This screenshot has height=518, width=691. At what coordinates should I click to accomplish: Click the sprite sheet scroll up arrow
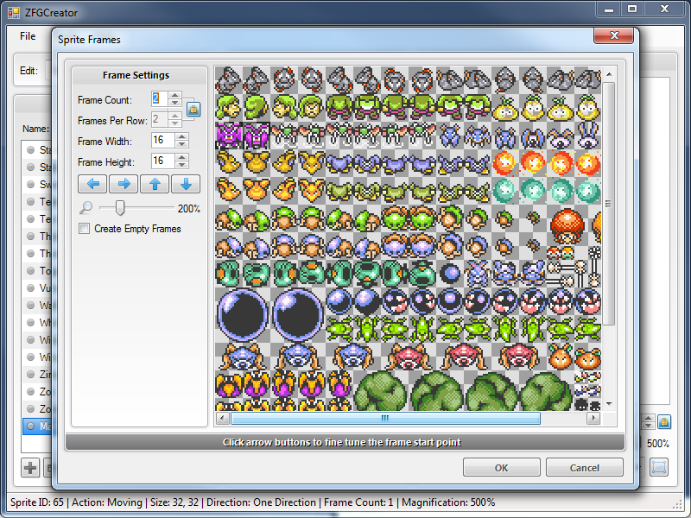pyautogui.click(x=609, y=74)
